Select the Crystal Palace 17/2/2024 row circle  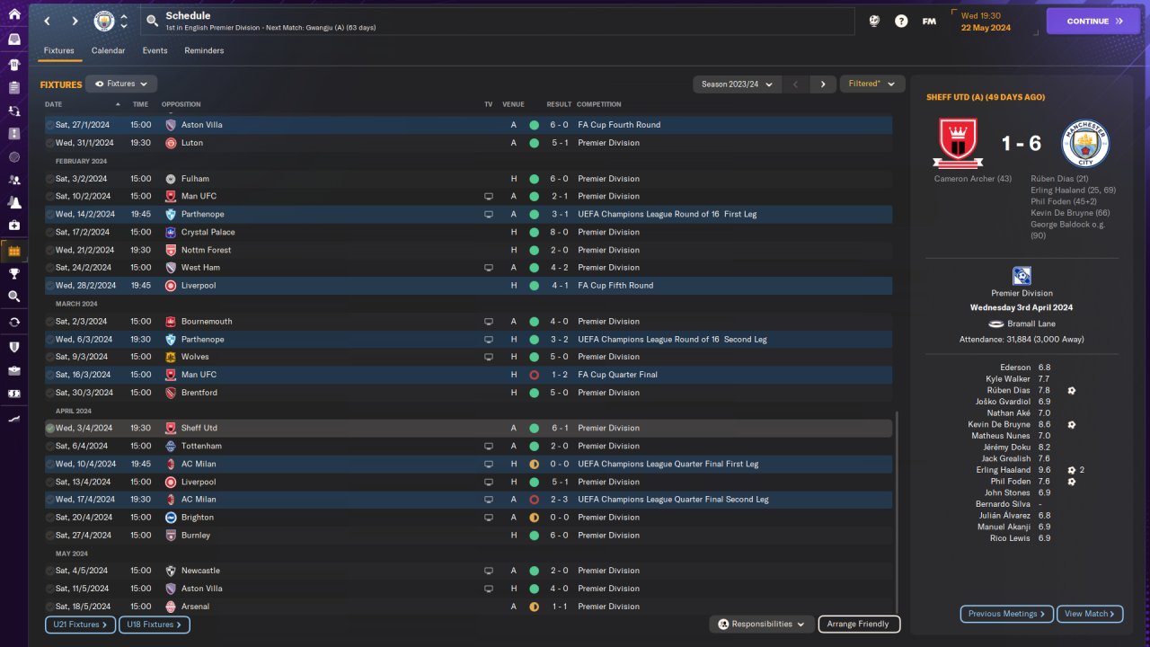49,232
